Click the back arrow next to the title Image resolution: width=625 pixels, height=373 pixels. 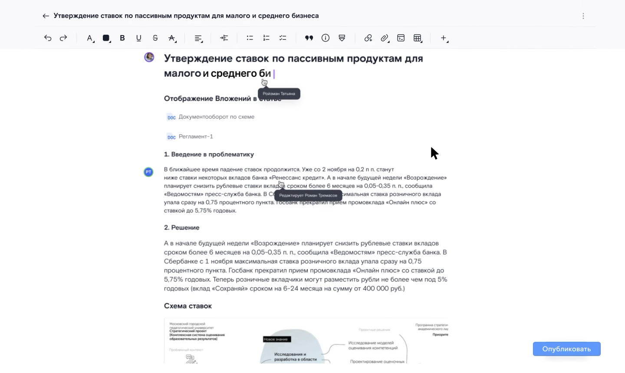(46, 16)
